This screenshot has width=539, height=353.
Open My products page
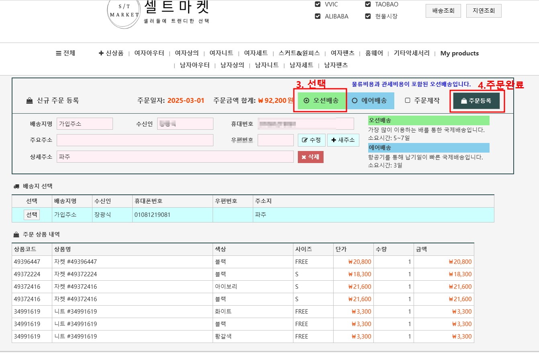click(459, 53)
